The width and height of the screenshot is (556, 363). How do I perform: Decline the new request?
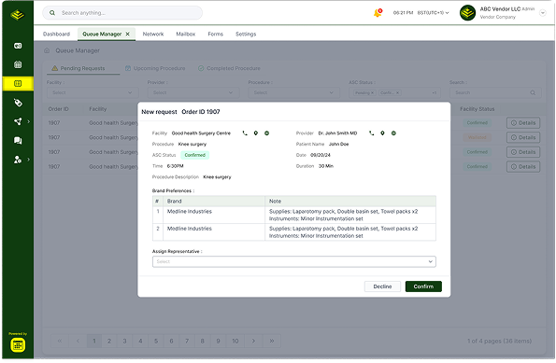click(x=382, y=286)
